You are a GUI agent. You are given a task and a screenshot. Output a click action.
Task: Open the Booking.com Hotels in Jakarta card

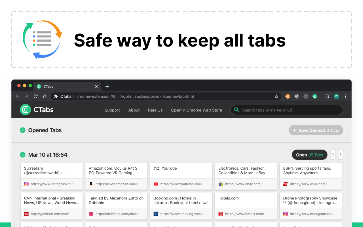181,206
